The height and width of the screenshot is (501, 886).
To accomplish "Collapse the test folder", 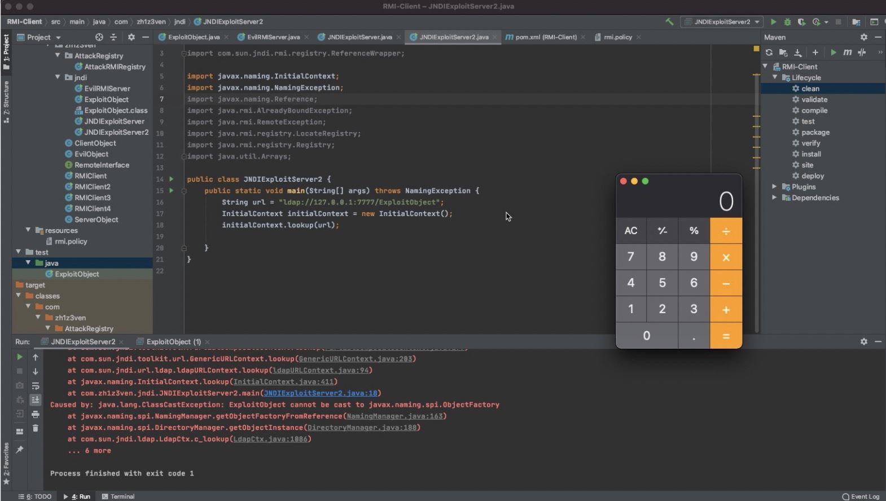I will point(19,252).
